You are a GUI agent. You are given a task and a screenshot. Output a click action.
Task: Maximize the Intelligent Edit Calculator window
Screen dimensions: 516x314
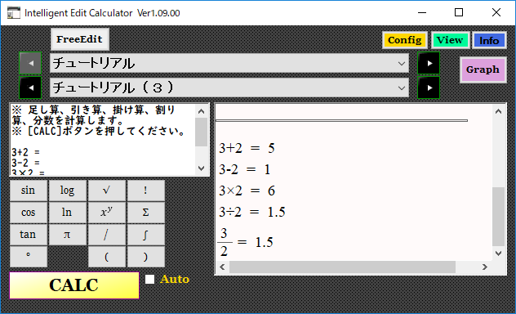[x=459, y=12]
